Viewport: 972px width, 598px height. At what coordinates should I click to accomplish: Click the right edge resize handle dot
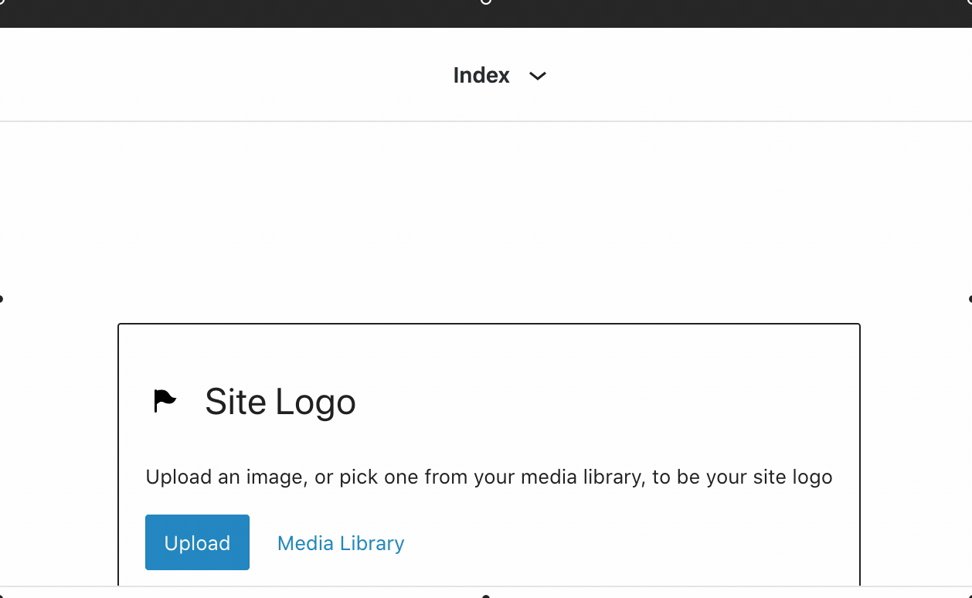point(970,299)
